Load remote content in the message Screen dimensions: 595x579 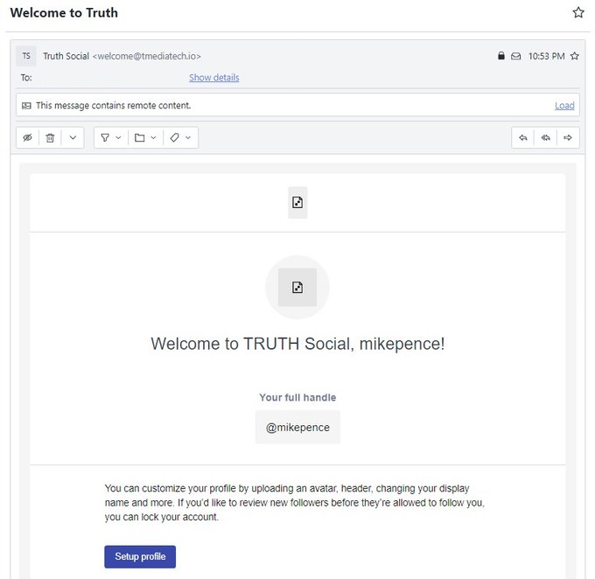[564, 106]
